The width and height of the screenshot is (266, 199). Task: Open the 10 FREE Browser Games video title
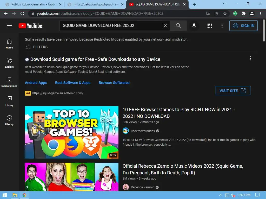pos(179,113)
